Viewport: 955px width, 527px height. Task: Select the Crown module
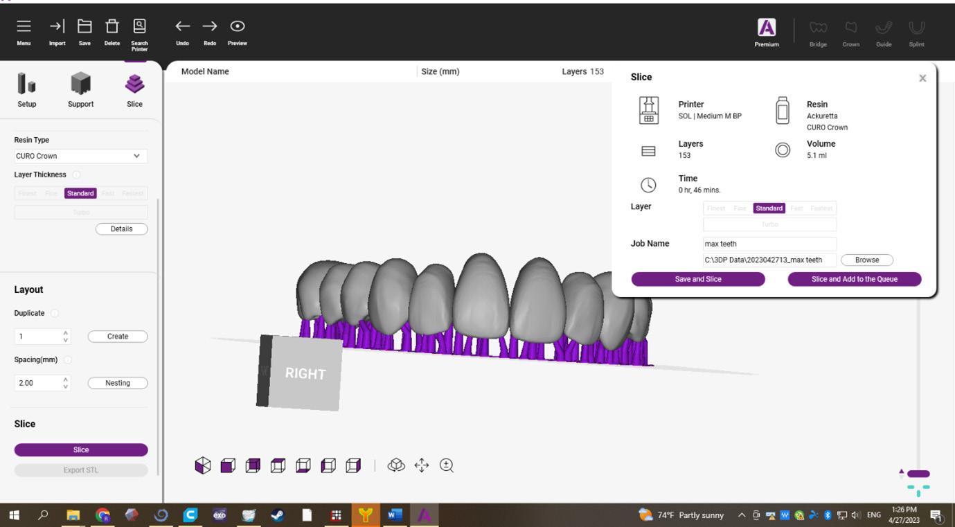(851, 28)
